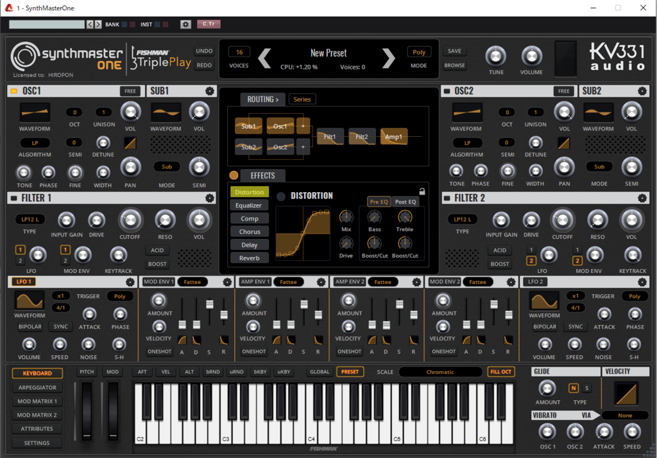This screenshot has height=458, width=657.
Task: Click the SAVE preset button
Action: click(x=455, y=51)
